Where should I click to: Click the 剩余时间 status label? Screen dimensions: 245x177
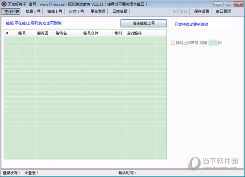[127, 173]
